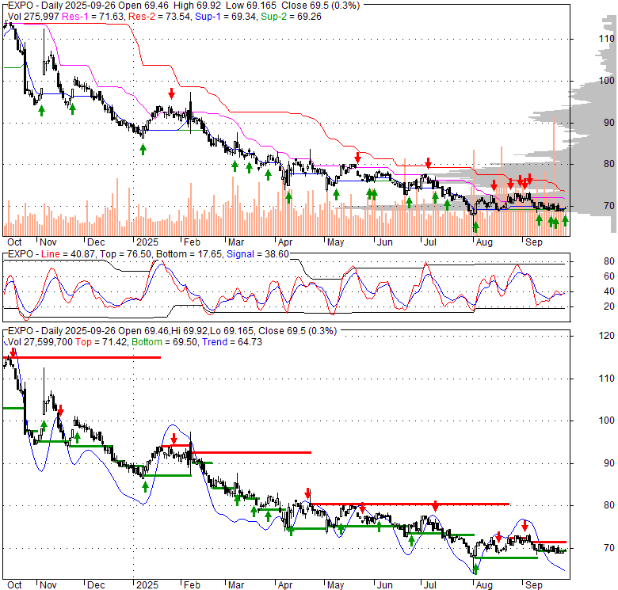
Task: Click the red down arrow in early July on top chart
Action: tap(429, 162)
